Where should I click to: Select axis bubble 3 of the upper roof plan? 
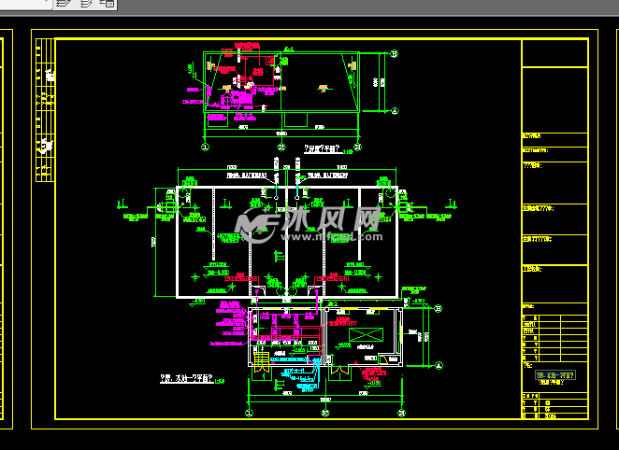[x=358, y=147]
